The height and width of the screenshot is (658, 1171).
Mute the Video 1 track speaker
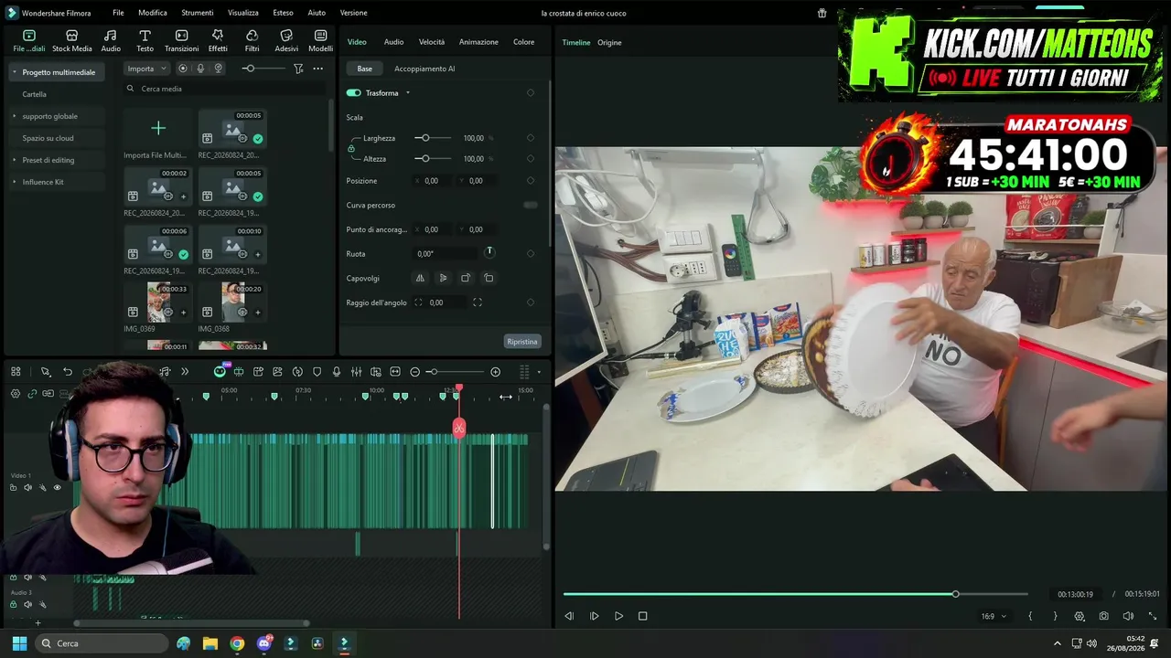tap(27, 488)
